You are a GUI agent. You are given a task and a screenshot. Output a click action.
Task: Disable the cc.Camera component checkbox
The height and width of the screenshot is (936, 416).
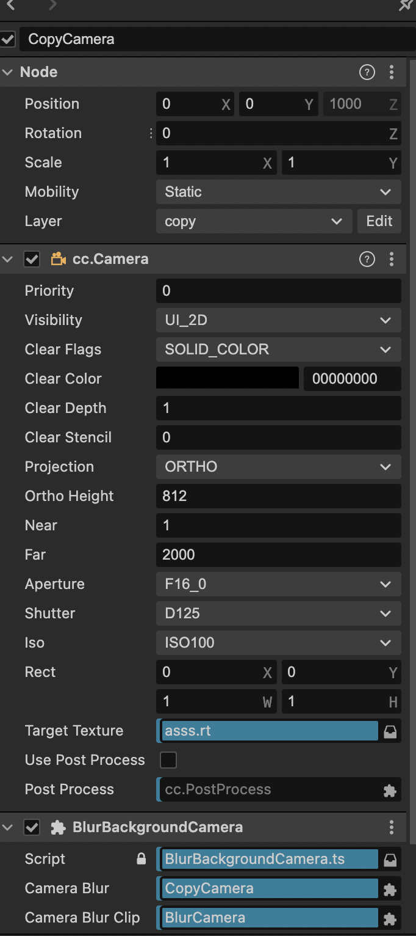pos(32,260)
